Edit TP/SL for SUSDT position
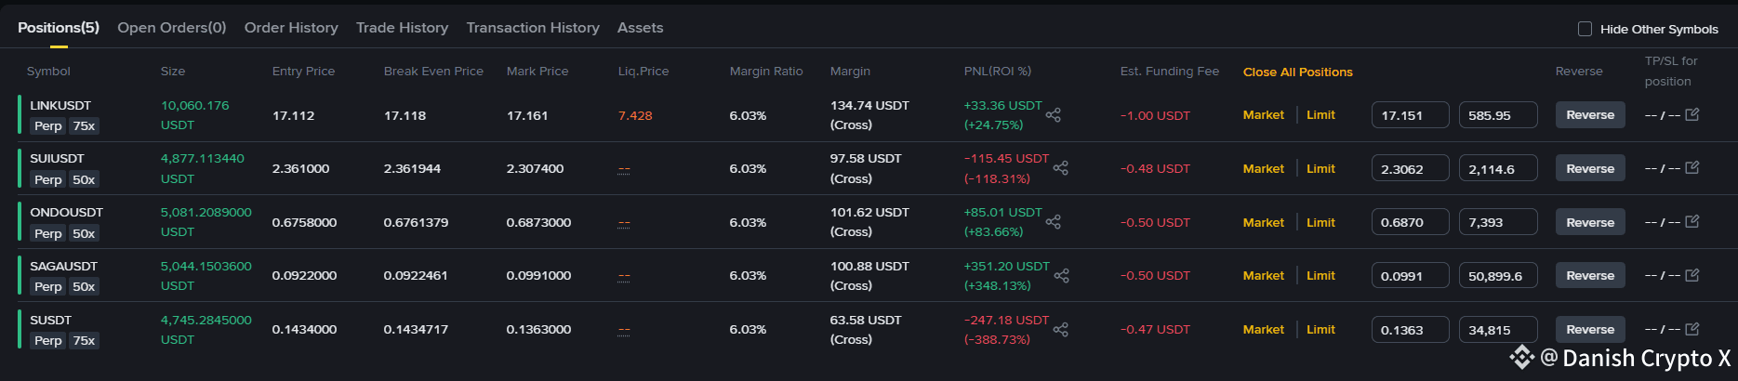Image resolution: width=1738 pixels, height=381 pixels. pos(1692,329)
